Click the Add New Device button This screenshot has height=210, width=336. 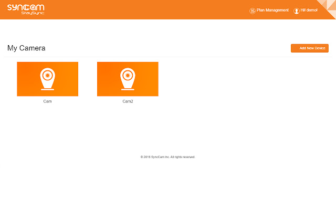click(x=309, y=48)
